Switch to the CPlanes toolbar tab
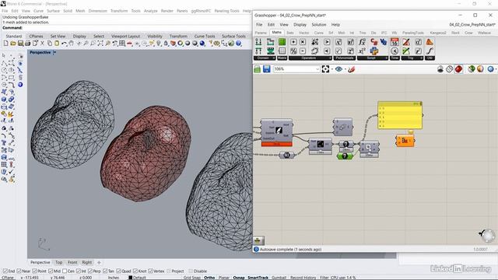This screenshot has height=280, width=498. 36,37
